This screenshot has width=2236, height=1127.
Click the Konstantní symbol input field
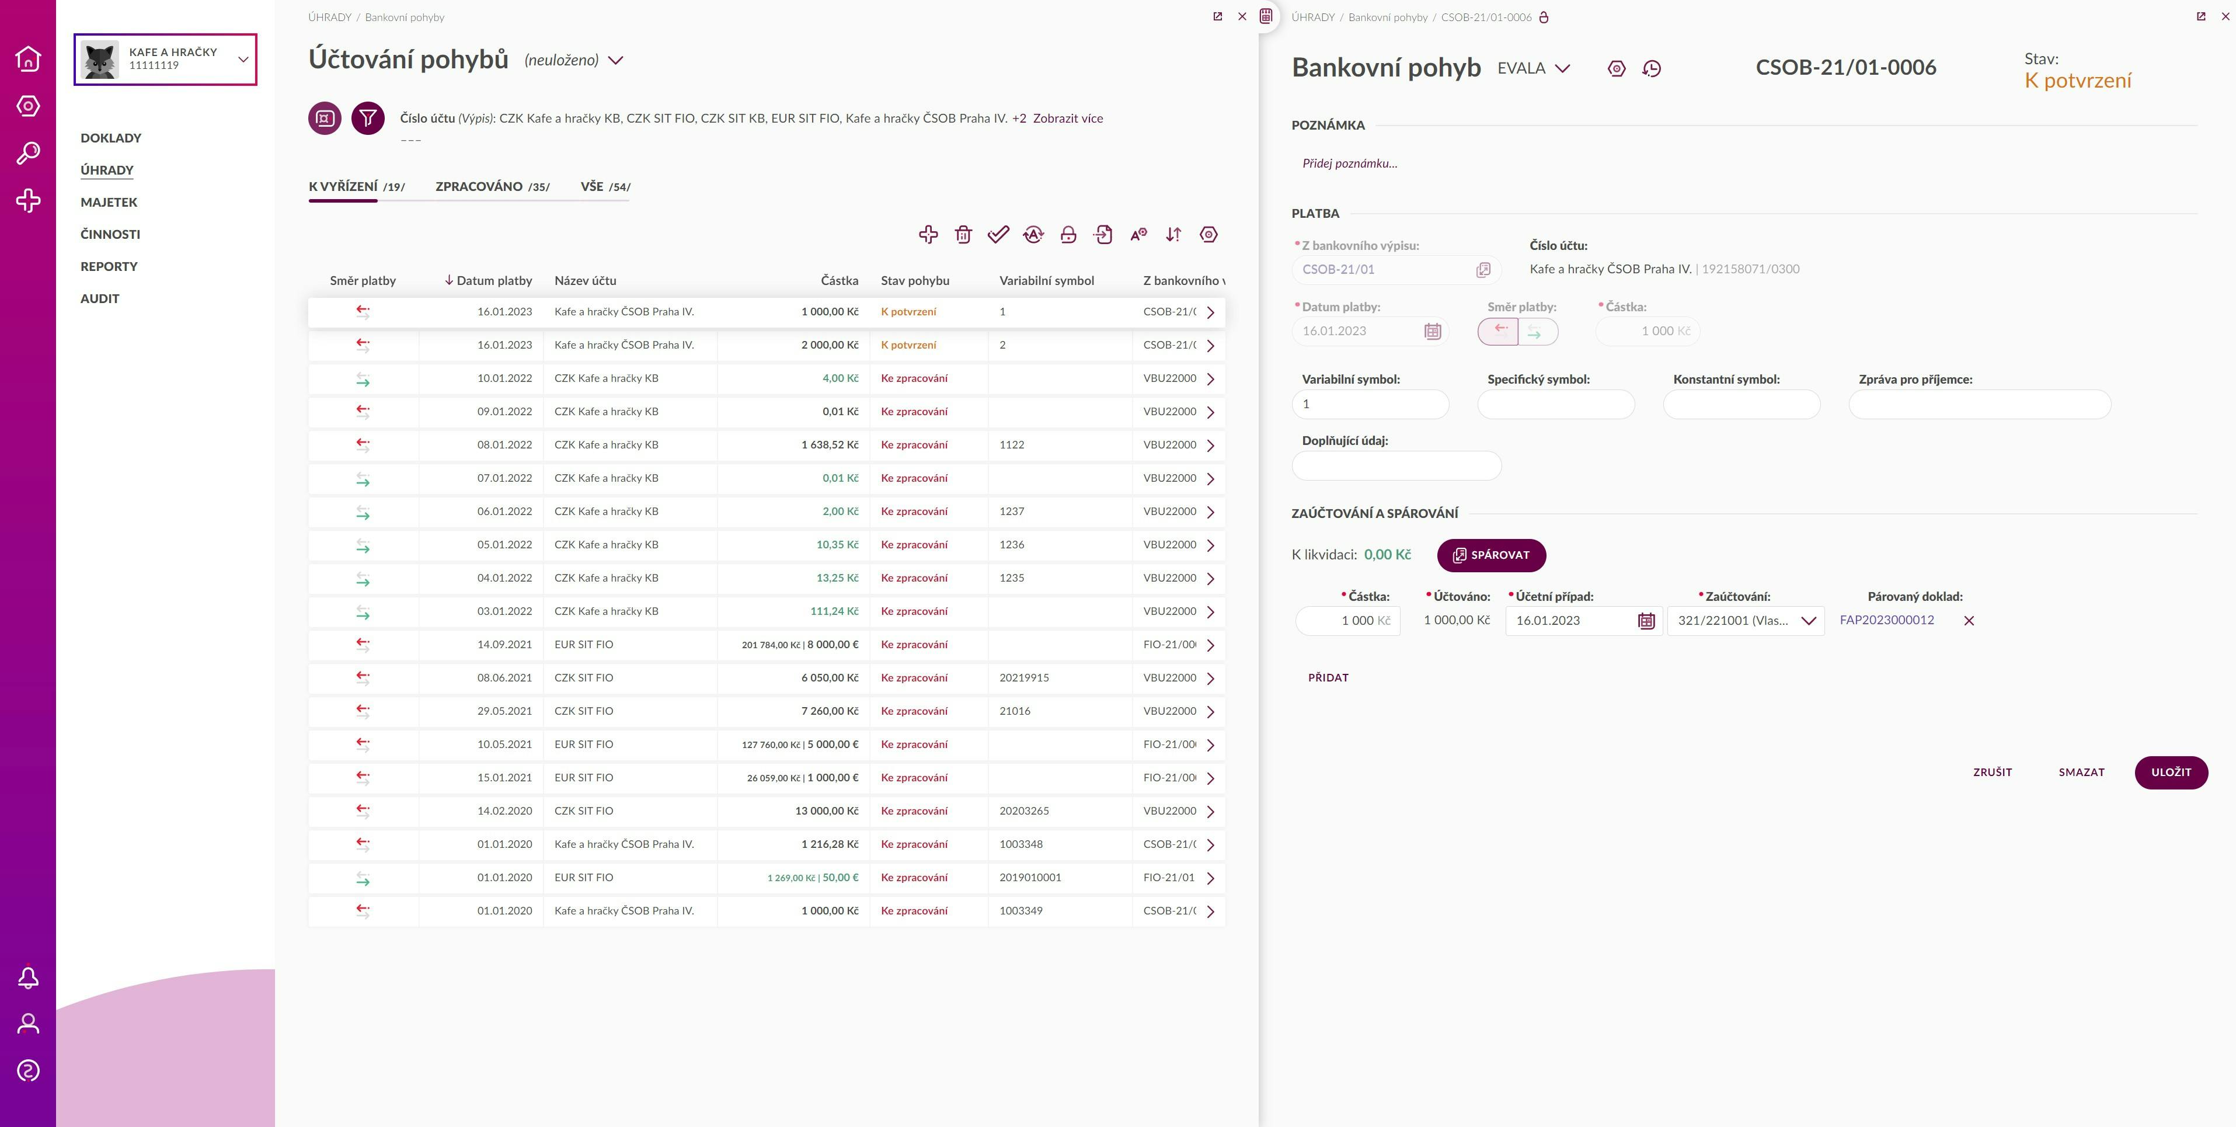[x=1742, y=405]
